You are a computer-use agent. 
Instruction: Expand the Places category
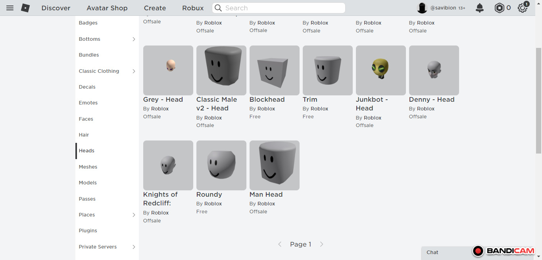pyautogui.click(x=134, y=215)
